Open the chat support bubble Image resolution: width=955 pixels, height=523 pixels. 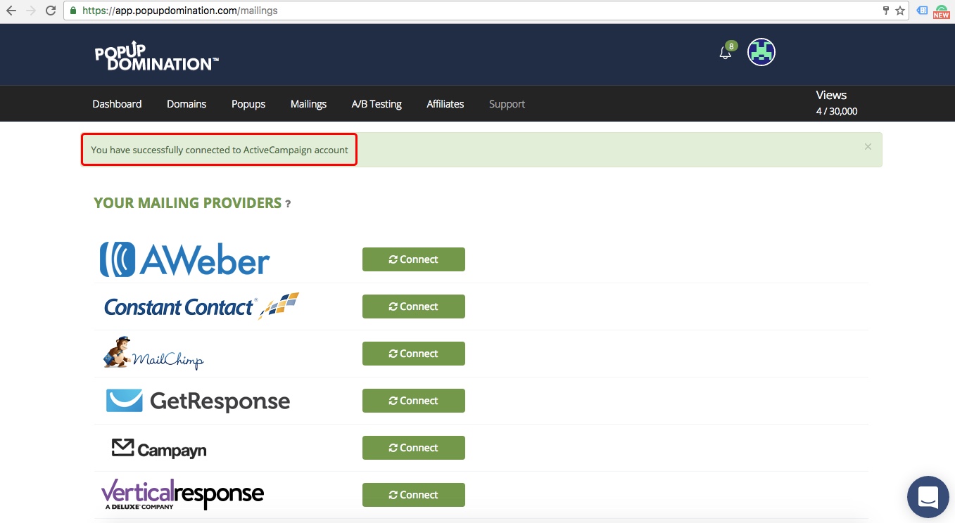928,497
